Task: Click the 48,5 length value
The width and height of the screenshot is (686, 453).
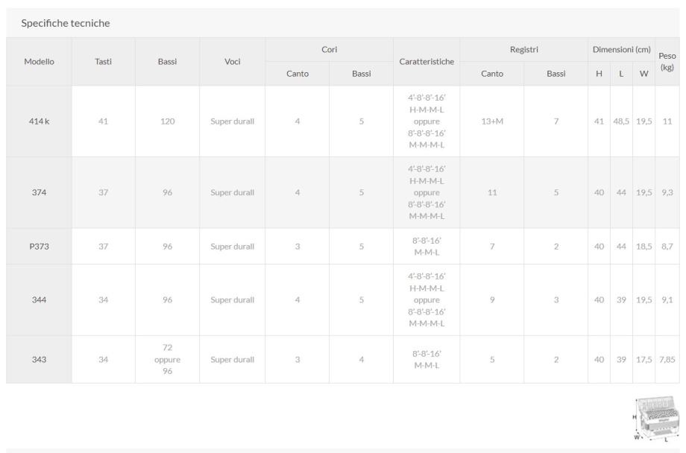Action: 621,121
